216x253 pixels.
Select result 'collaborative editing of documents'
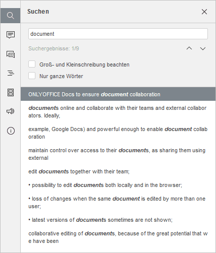click(x=118, y=237)
